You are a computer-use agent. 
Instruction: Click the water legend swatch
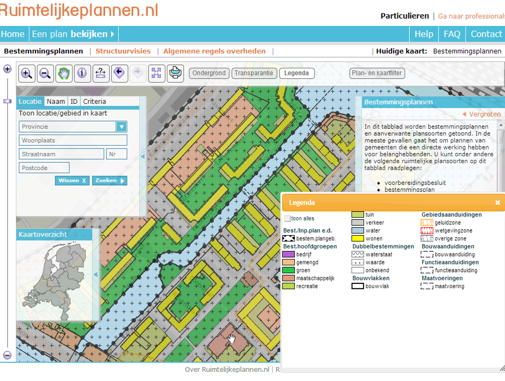[x=357, y=231]
